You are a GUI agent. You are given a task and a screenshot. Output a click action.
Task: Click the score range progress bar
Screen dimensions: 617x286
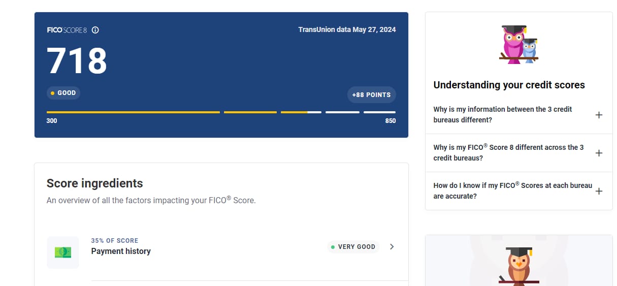point(221,112)
